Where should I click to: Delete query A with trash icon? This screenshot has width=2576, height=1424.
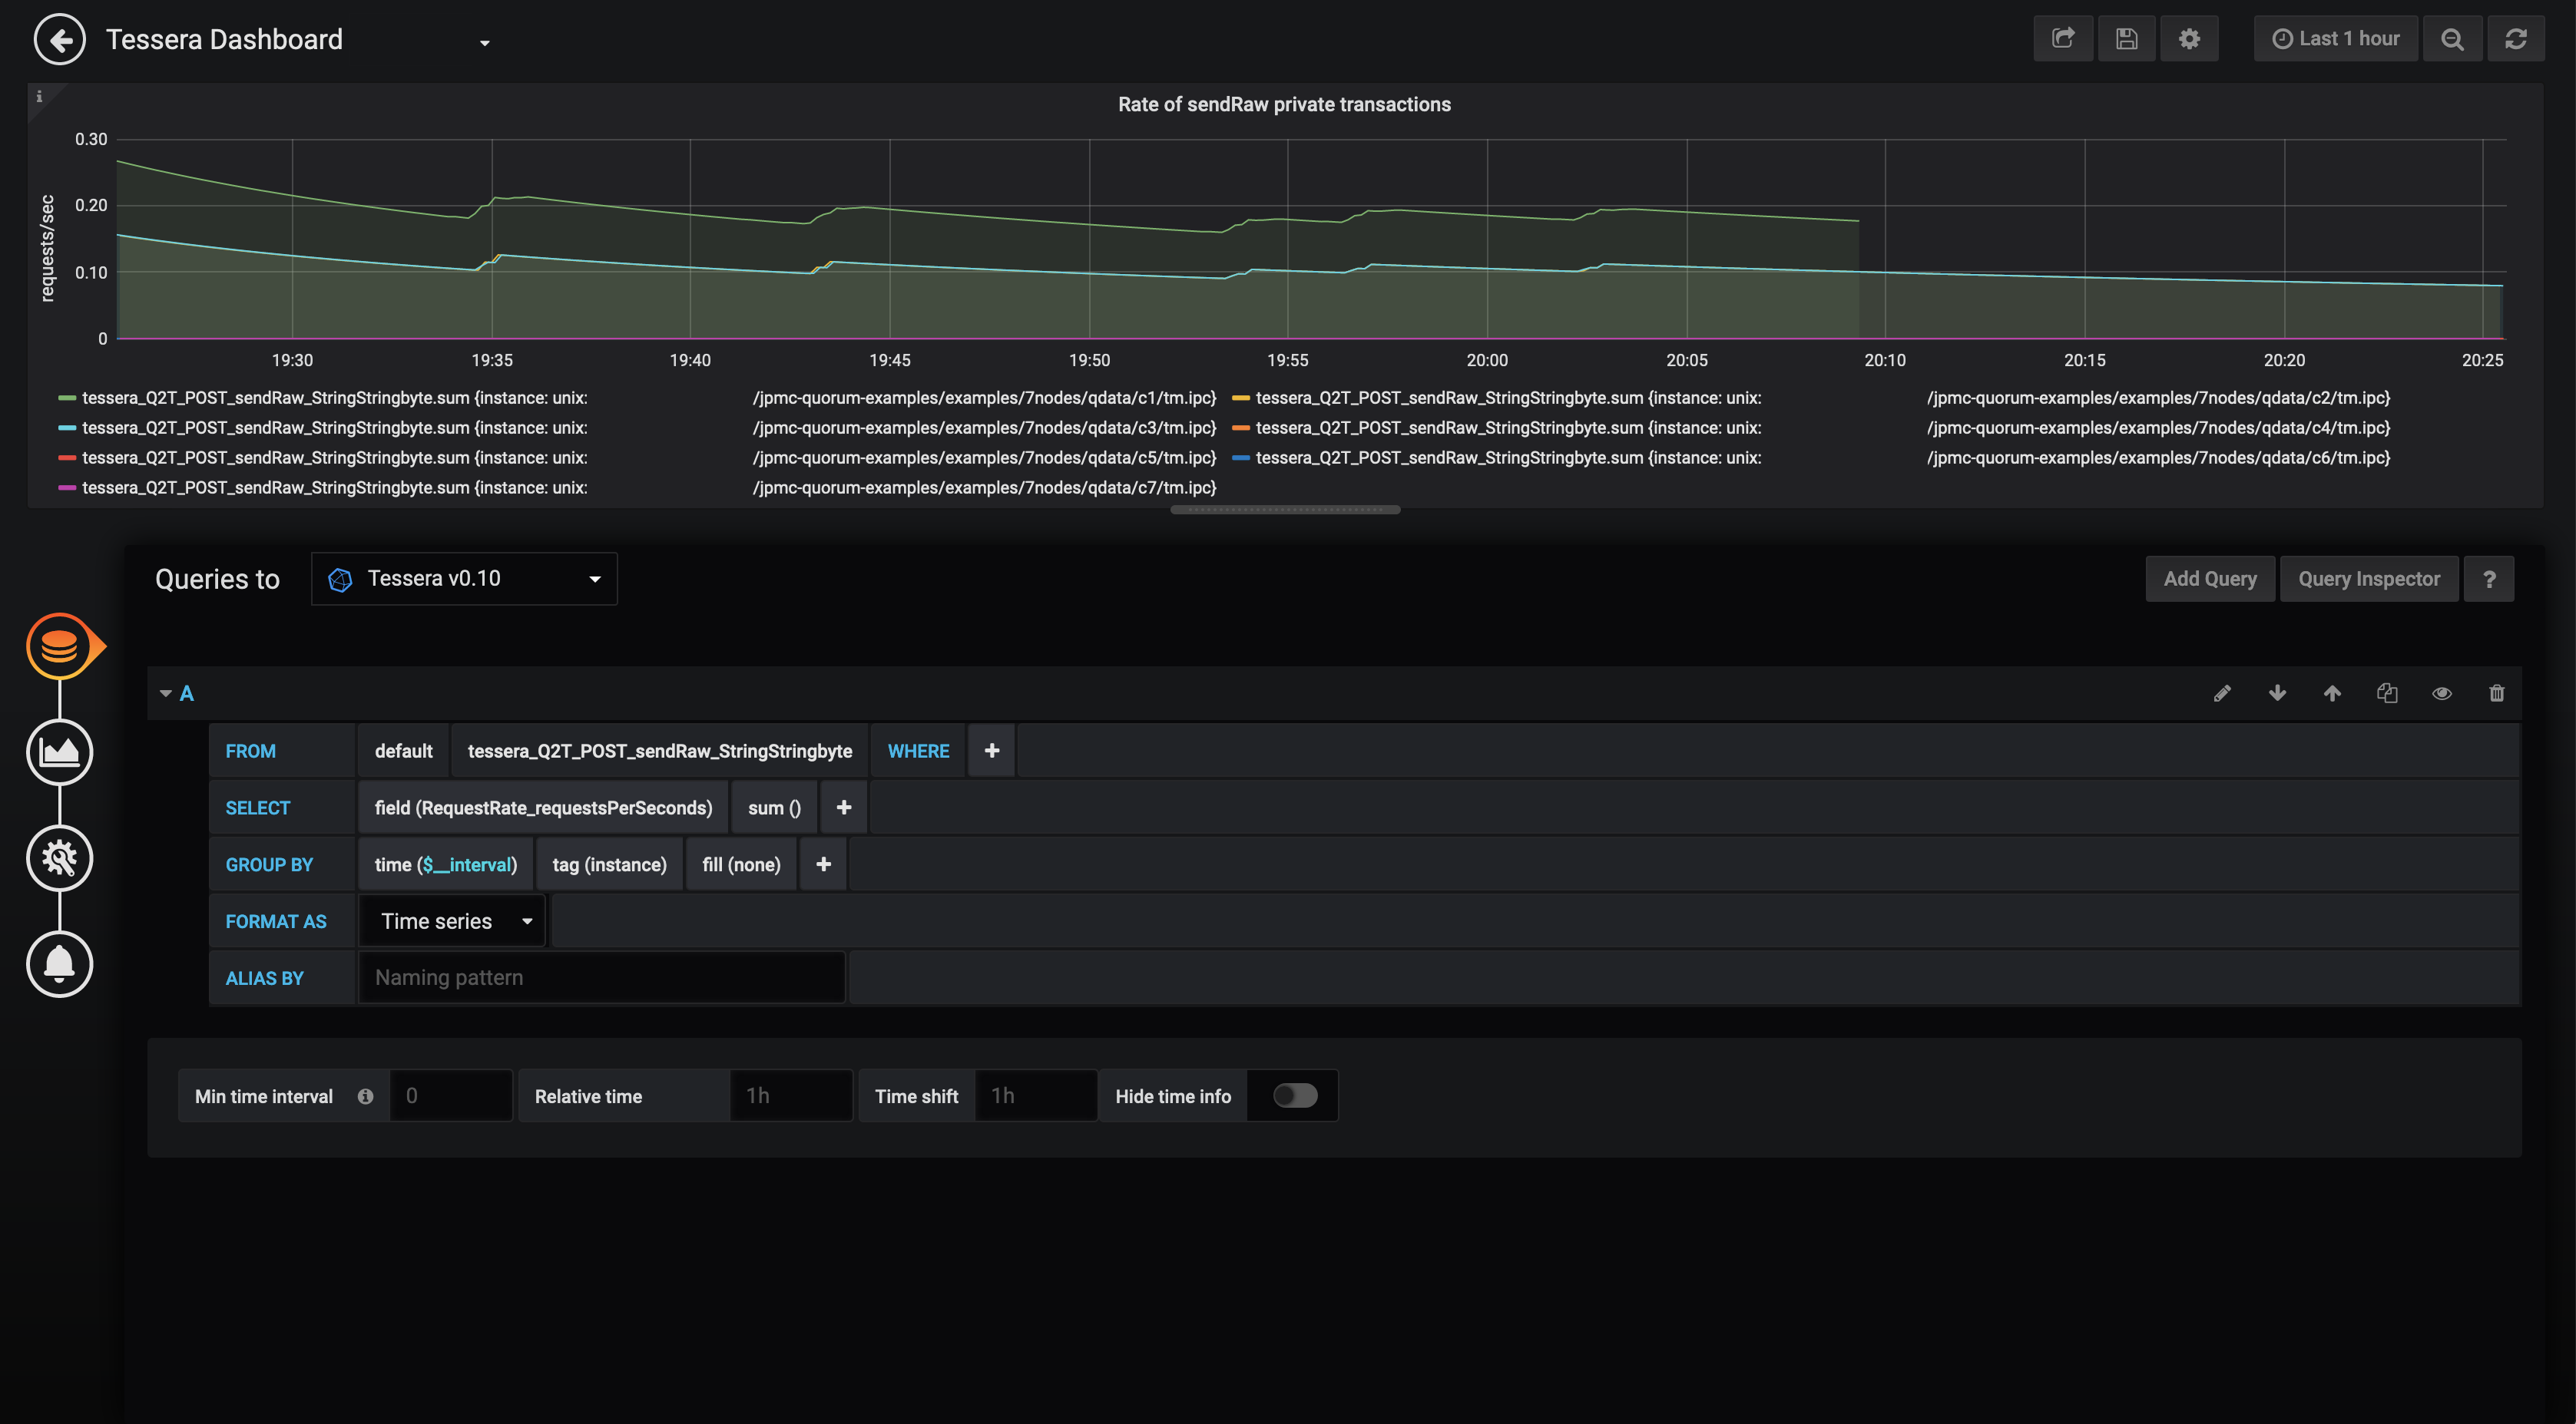point(2497,692)
